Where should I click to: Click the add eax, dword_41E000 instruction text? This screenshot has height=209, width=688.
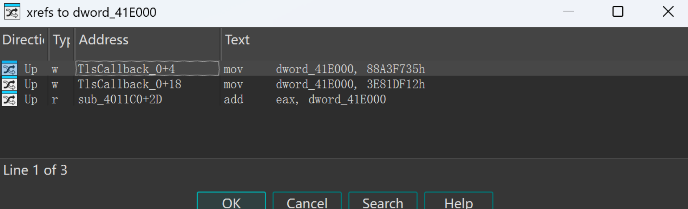(x=304, y=100)
